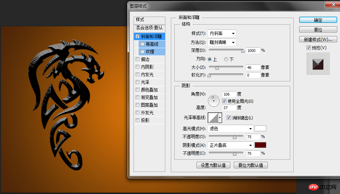Open the 方法 雕刻清晰 dropdown
This screenshot has width=340, height=194.
coord(222,42)
